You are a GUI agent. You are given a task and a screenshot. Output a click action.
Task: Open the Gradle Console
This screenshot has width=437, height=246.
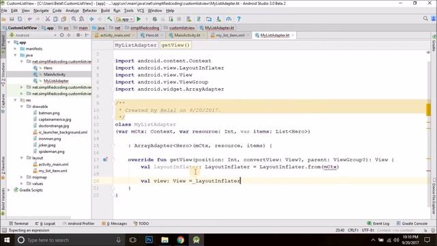pyautogui.click(x=412, y=223)
